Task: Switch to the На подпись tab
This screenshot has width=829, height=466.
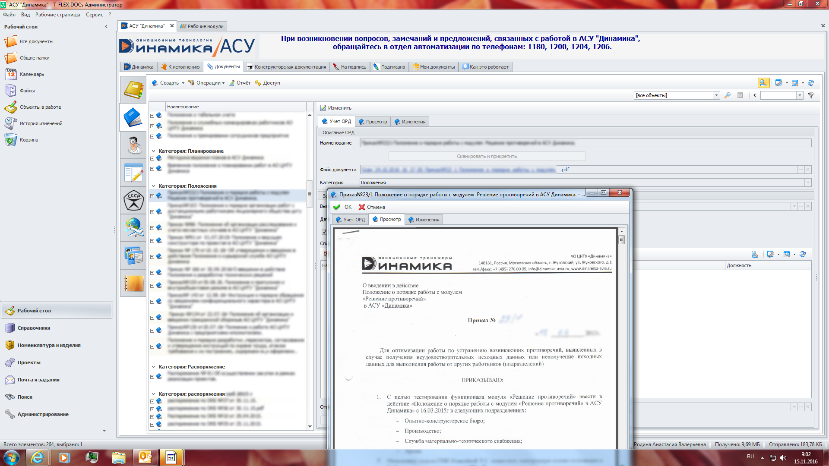Action: tap(350, 67)
